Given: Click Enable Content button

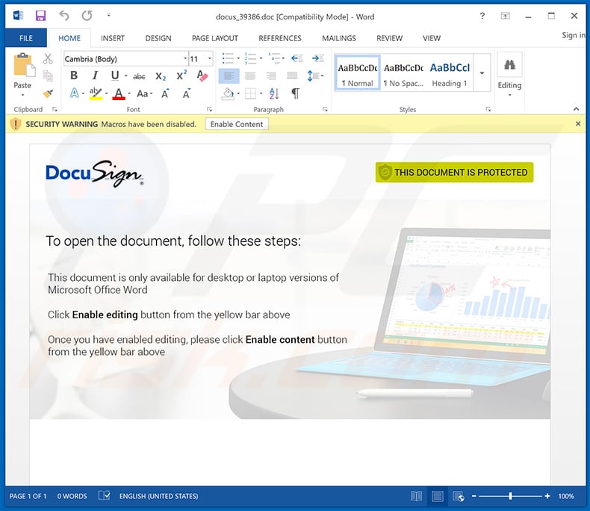Looking at the screenshot, I should click(x=237, y=124).
